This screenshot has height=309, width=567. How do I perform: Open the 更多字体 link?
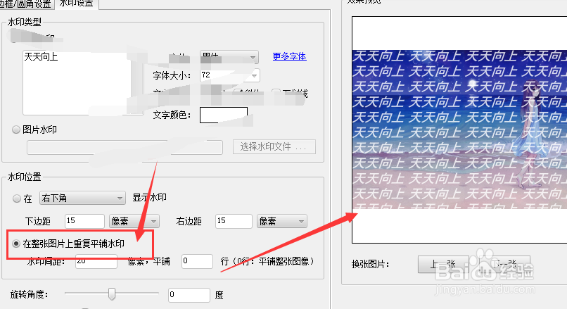(x=289, y=56)
